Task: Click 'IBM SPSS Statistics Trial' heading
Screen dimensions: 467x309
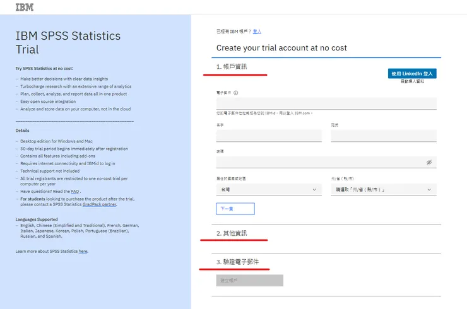Action: tap(68, 43)
